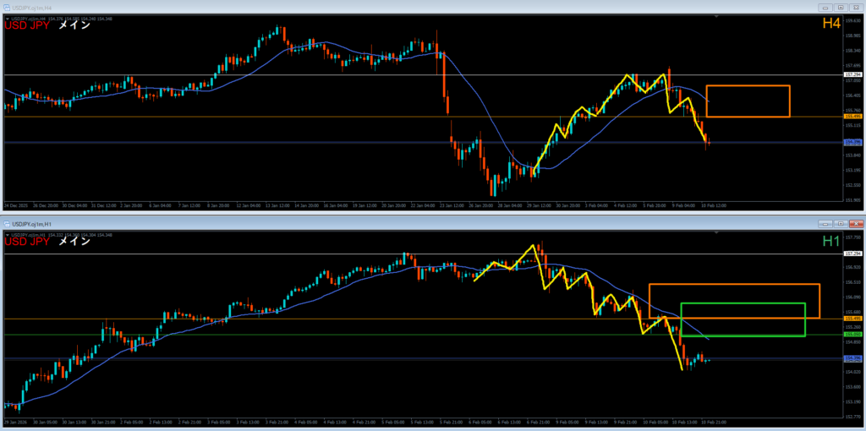Minimize the USDJPY H1 chart window
This screenshot has height=431, width=866.
pos(826,224)
